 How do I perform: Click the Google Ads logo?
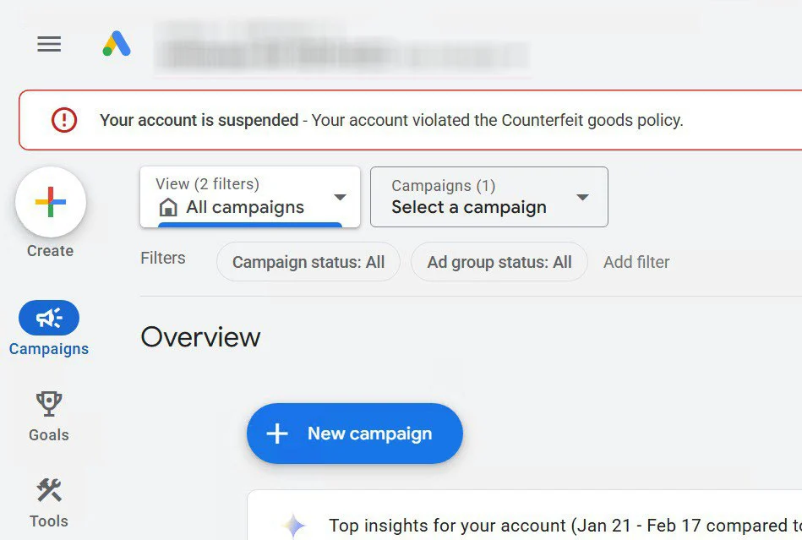[117, 45]
